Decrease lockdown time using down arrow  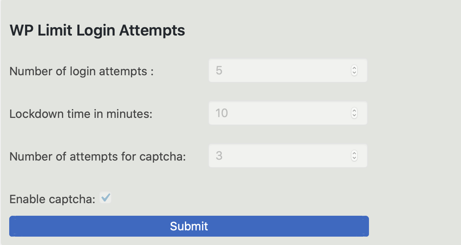354,115
